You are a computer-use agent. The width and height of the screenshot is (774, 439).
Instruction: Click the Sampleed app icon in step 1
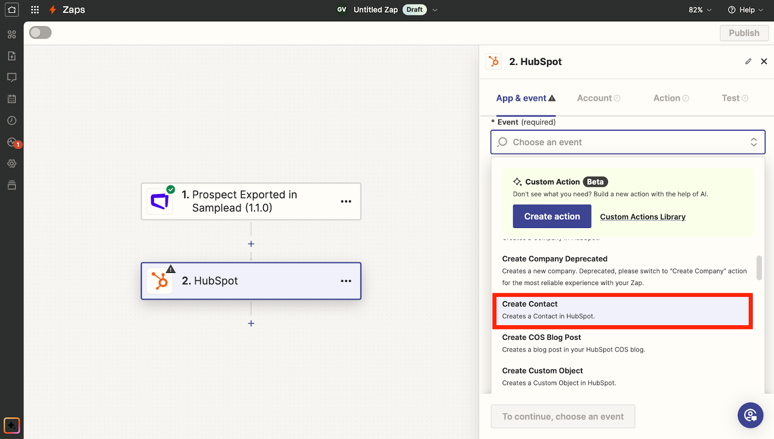pos(160,201)
